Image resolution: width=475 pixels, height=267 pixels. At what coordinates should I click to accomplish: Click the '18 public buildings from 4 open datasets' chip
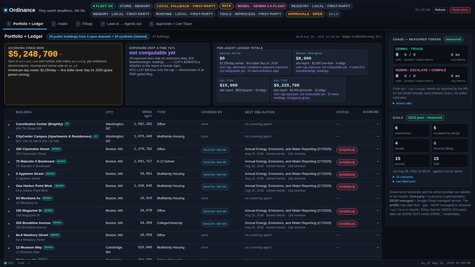98,37
